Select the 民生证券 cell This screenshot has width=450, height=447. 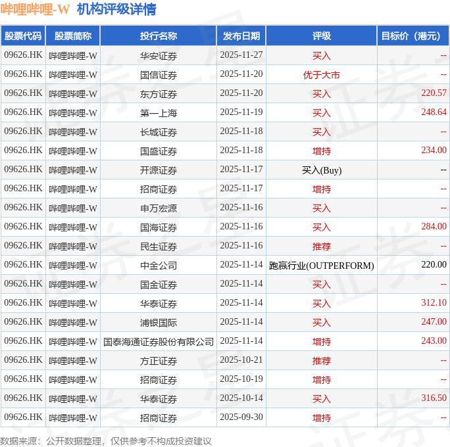tap(159, 247)
